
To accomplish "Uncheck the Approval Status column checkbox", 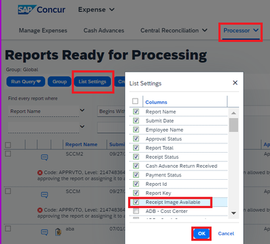I will point(136,139).
